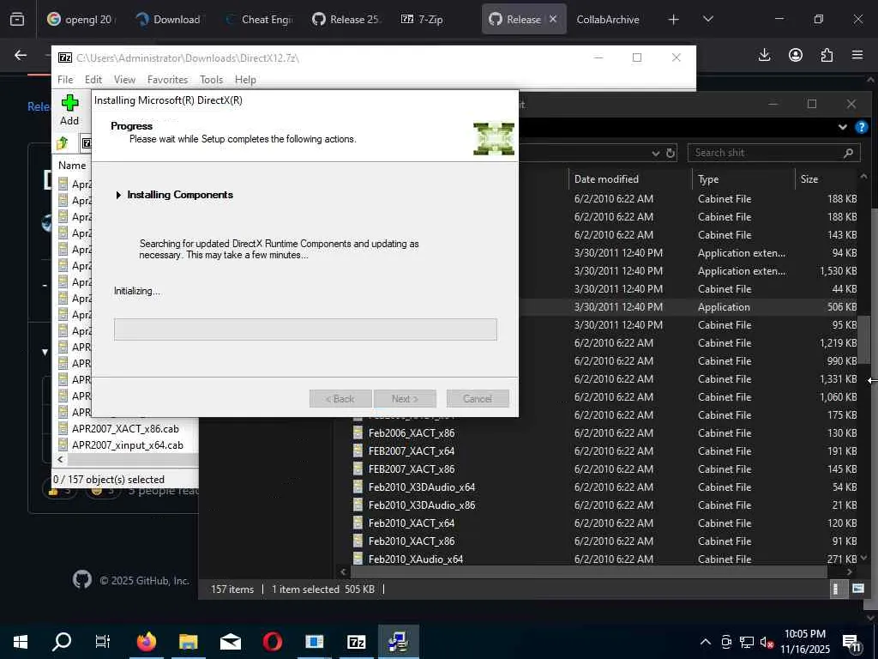Open the Favorites menu in 7-Zip
Screen dimensions: 878x659
pos(167,80)
